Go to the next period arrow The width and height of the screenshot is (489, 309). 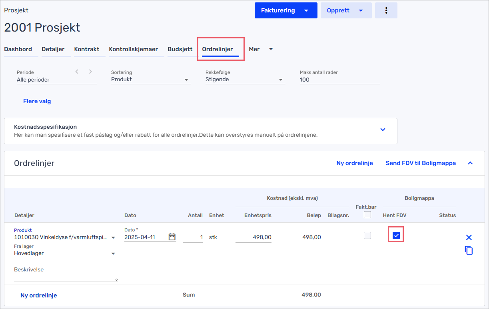[x=90, y=72]
